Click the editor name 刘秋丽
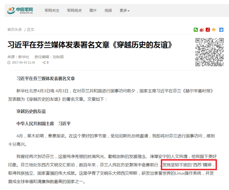Image resolution: width=229 pixels, height=190 pixels. click(58, 57)
